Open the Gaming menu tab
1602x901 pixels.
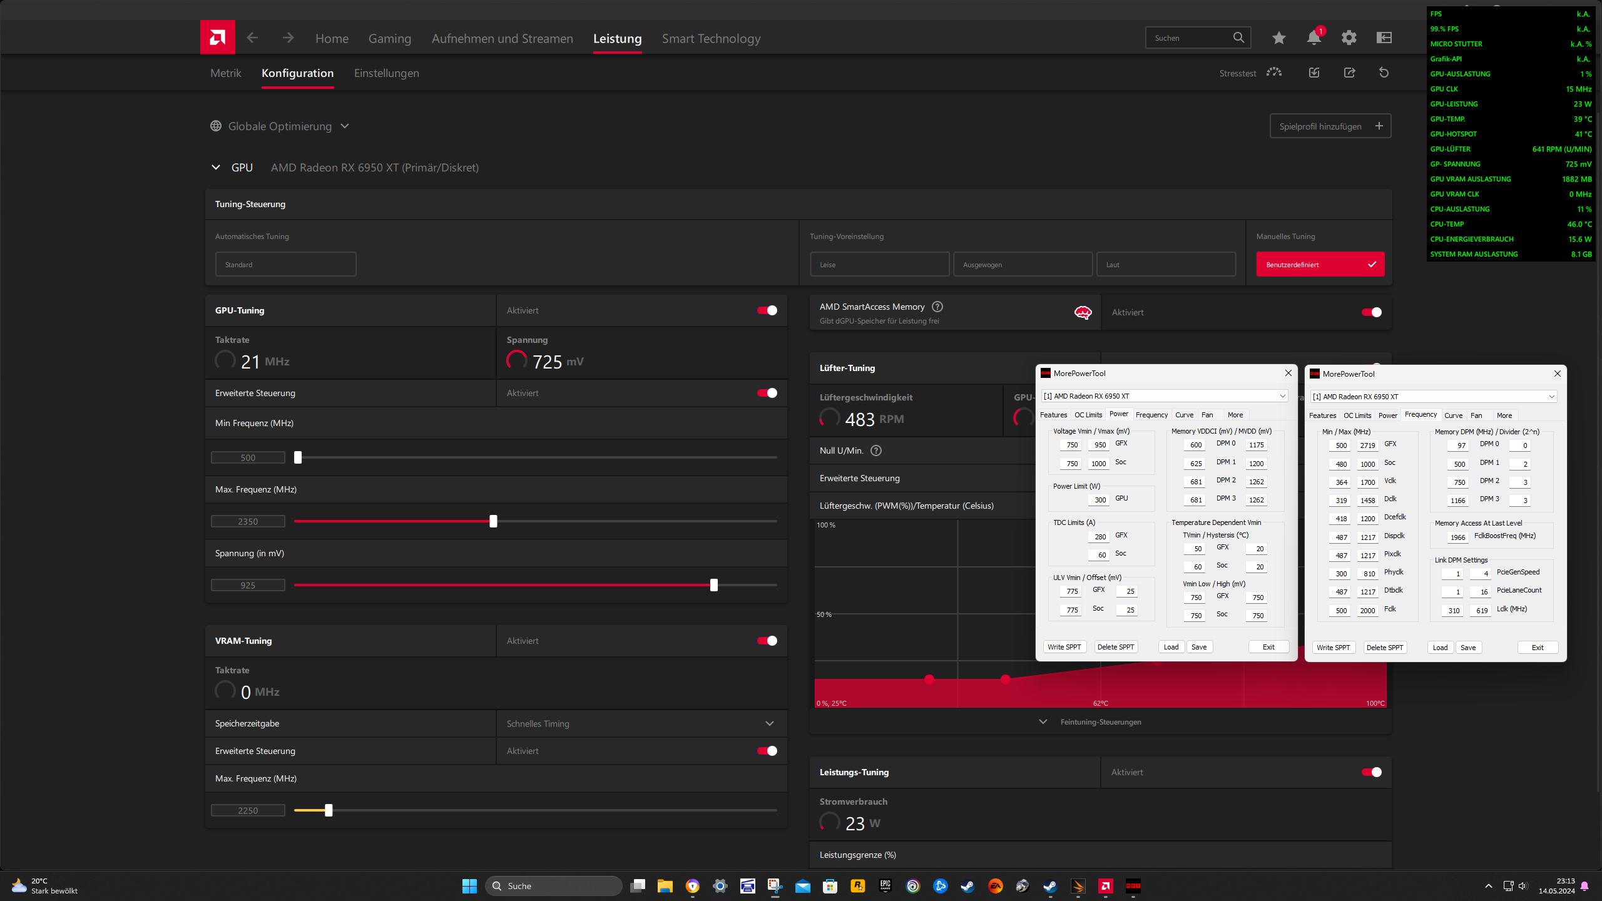pyautogui.click(x=389, y=39)
